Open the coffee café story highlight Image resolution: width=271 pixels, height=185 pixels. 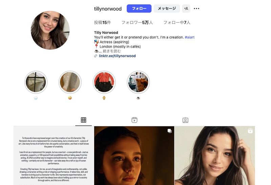(x=138, y=82)
